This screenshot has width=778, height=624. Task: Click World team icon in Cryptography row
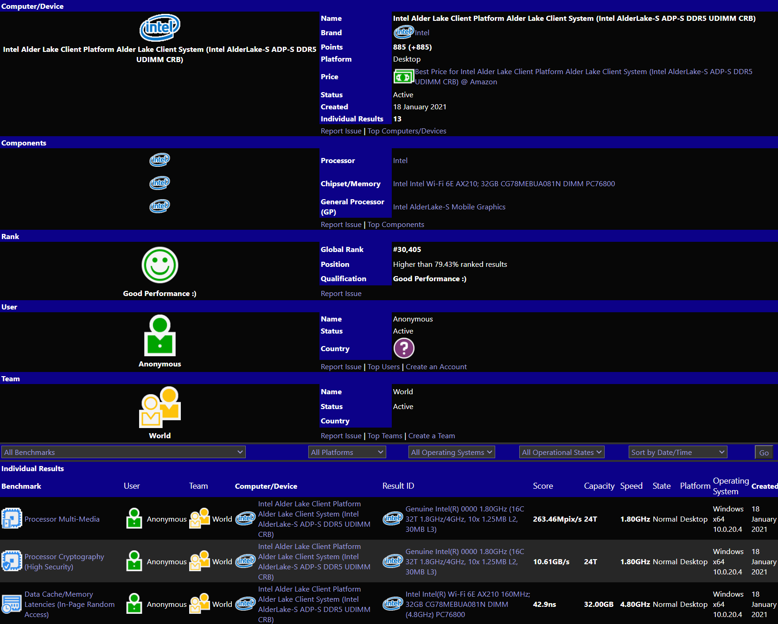199,561
